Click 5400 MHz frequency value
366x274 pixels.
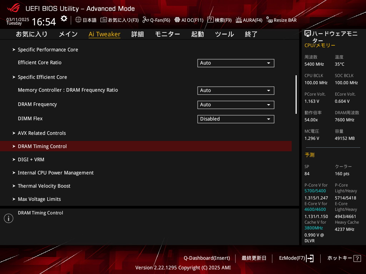314,64
